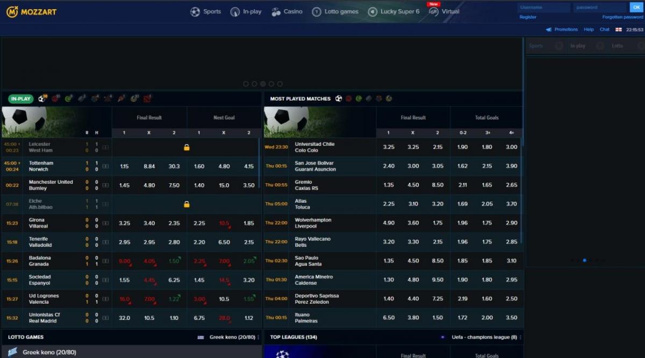Click the lock icon on the Elche vs Ath.bilbao row
Screen dimensions: 645x358
point(187,204)
